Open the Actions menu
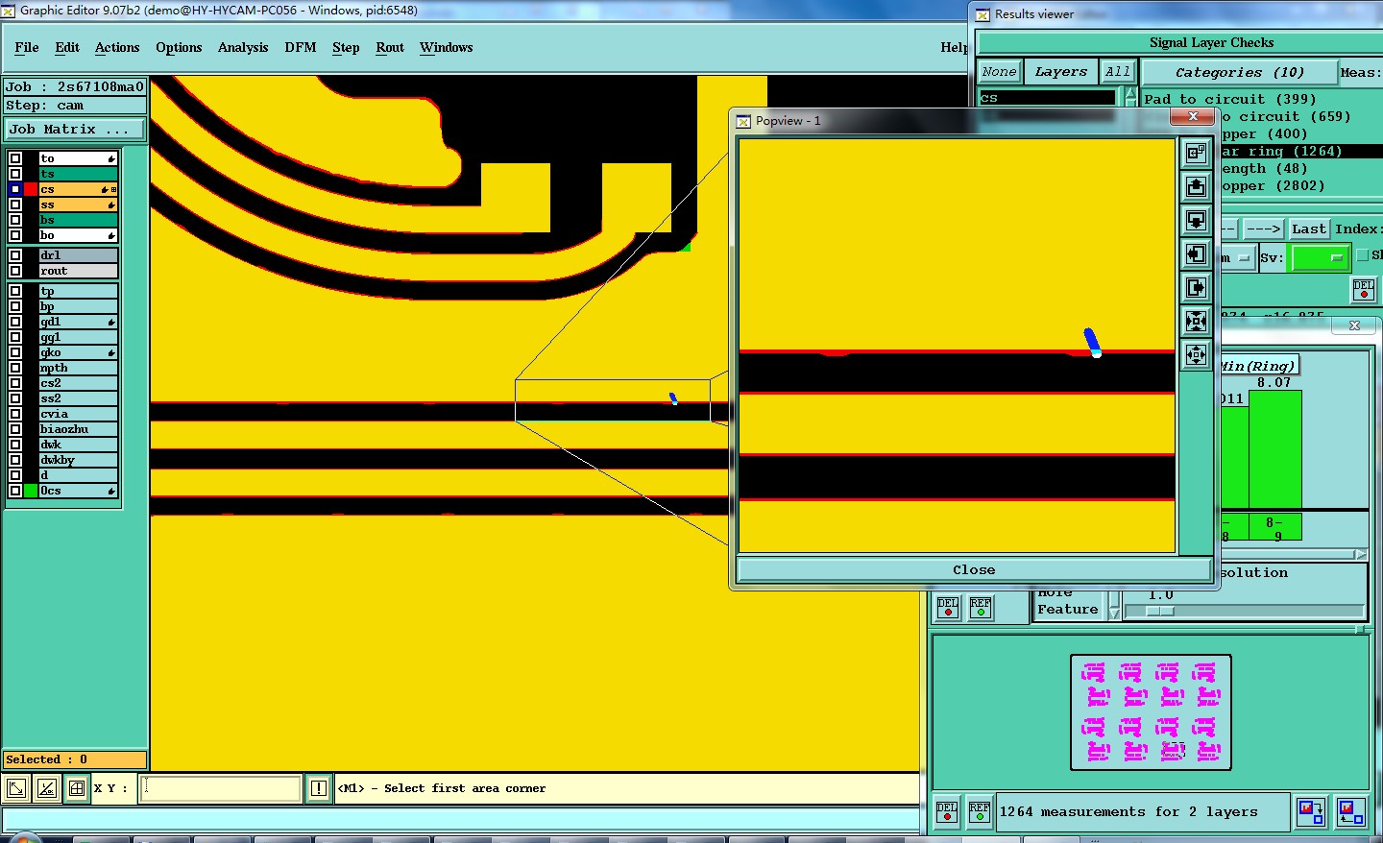 pyautogui.click(x=117, y=47)
